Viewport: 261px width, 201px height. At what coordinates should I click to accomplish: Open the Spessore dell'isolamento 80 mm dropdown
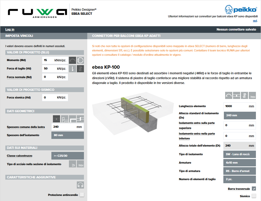(x=68, y=135)
